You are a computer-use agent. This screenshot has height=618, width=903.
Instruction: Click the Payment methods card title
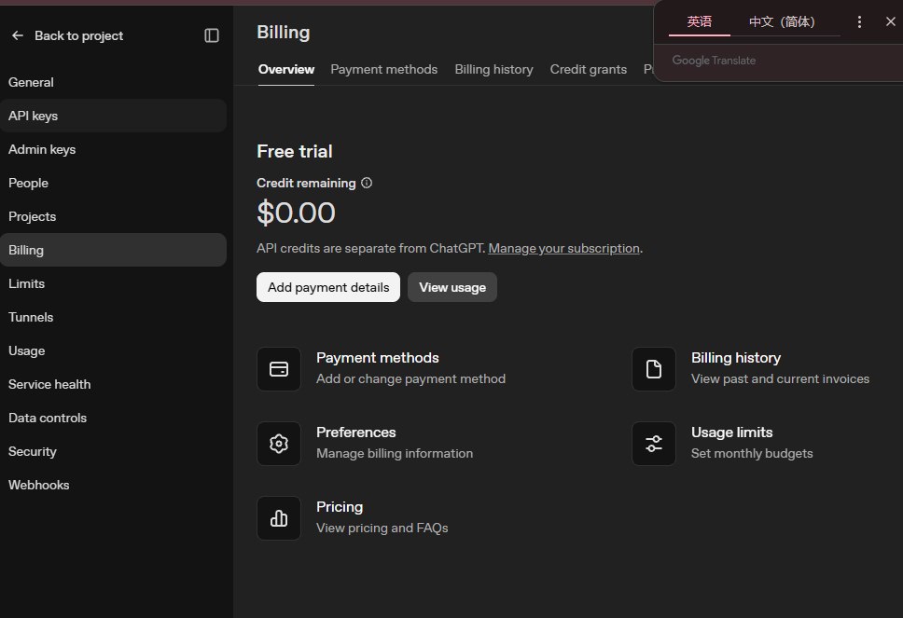click(377, 358)
